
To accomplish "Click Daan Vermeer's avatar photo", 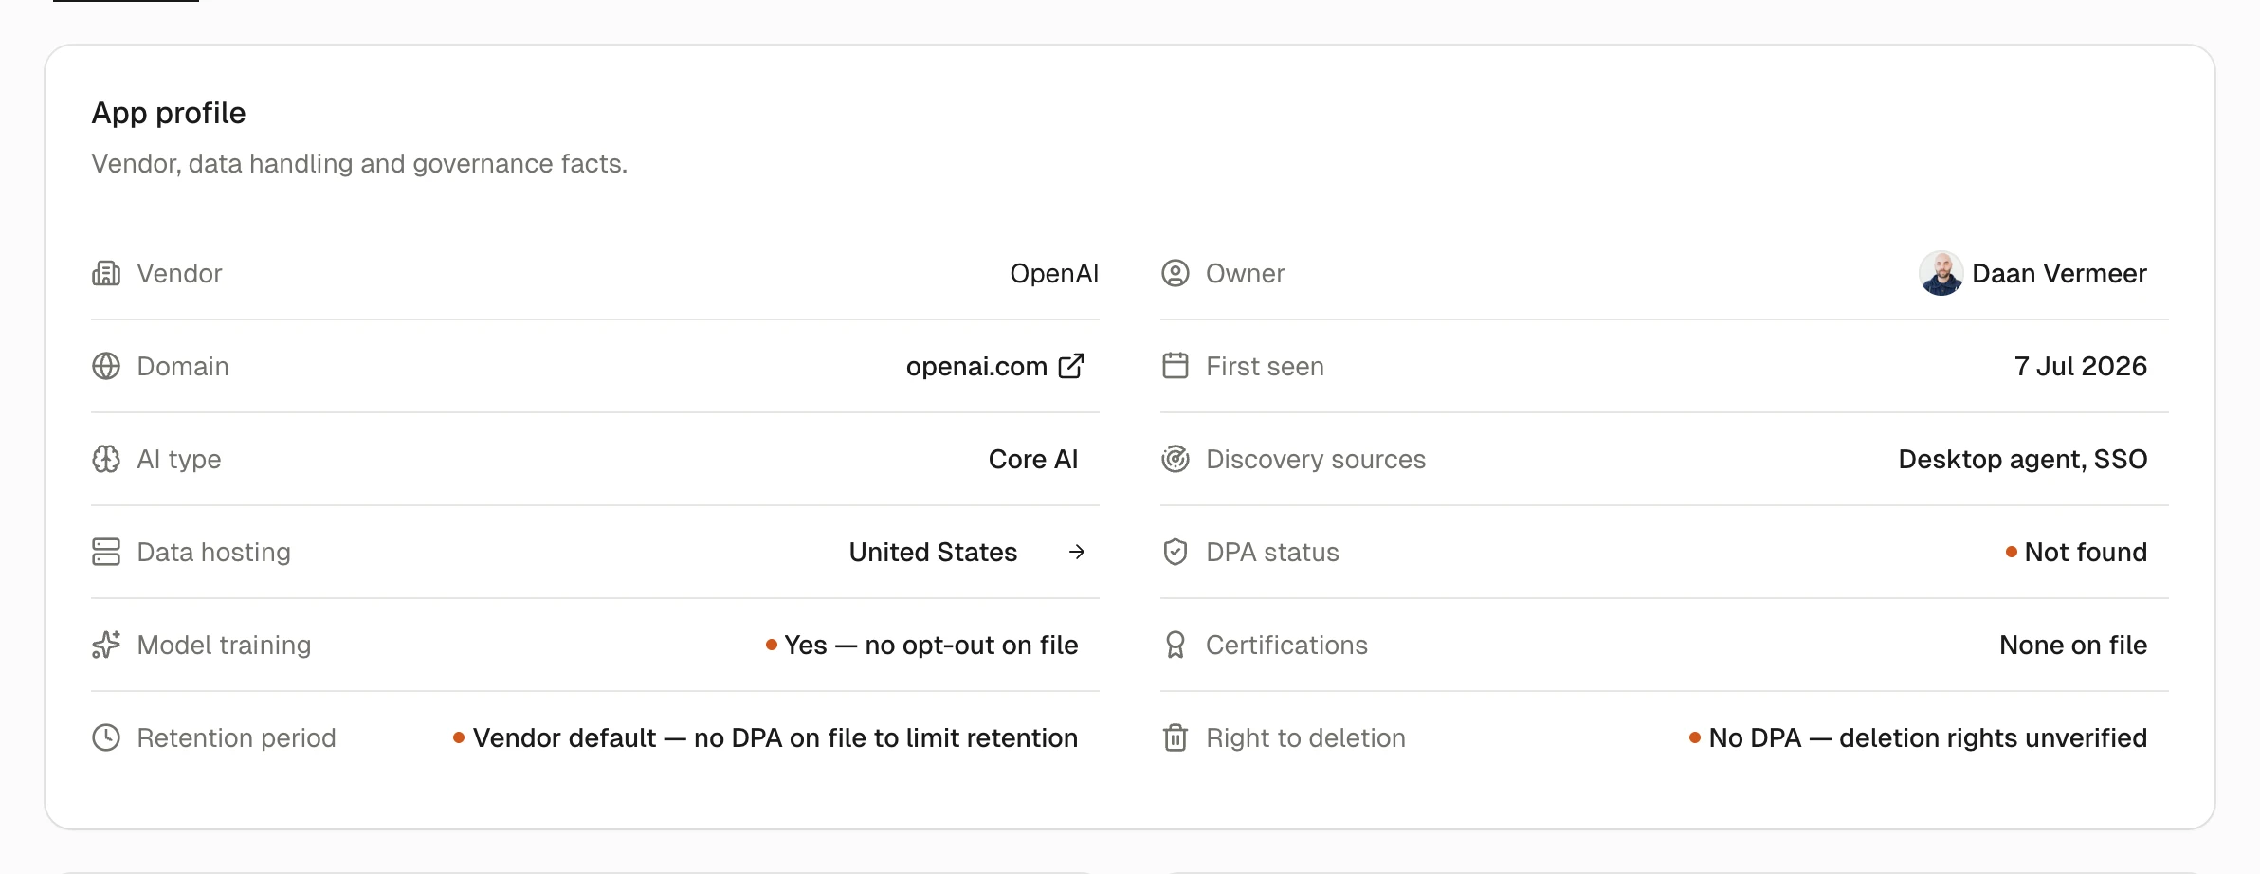I will [x=1941, y=273].
